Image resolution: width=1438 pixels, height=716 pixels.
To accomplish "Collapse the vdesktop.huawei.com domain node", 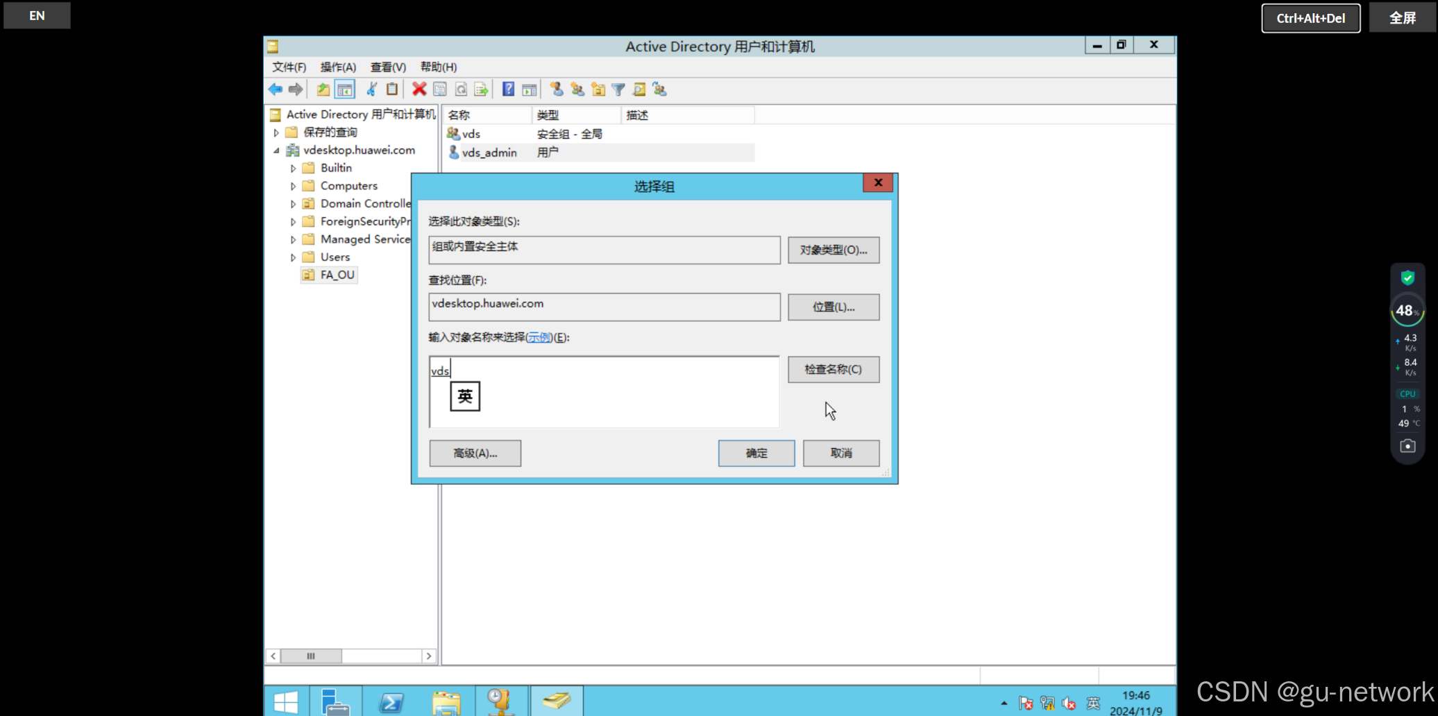I will click(x=276, y=151).
